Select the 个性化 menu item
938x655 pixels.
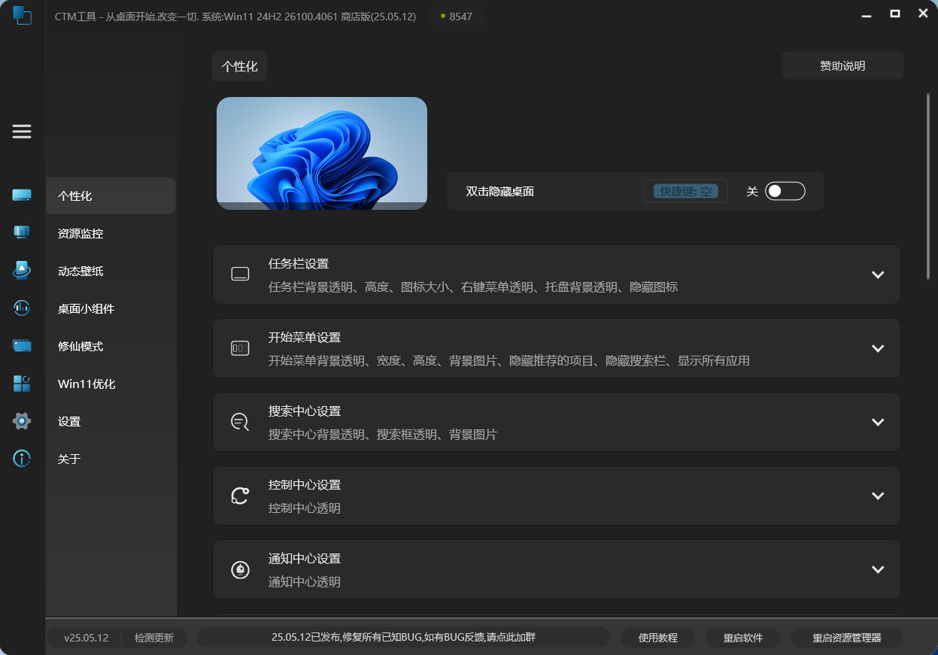click(x=111, y=196)
